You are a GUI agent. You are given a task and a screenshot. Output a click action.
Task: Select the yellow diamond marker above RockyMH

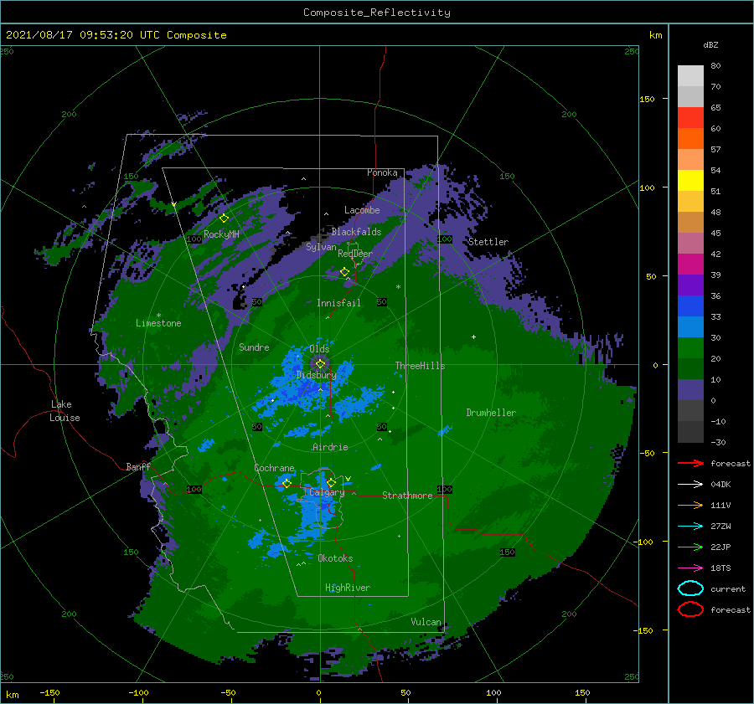click(224, 218)
